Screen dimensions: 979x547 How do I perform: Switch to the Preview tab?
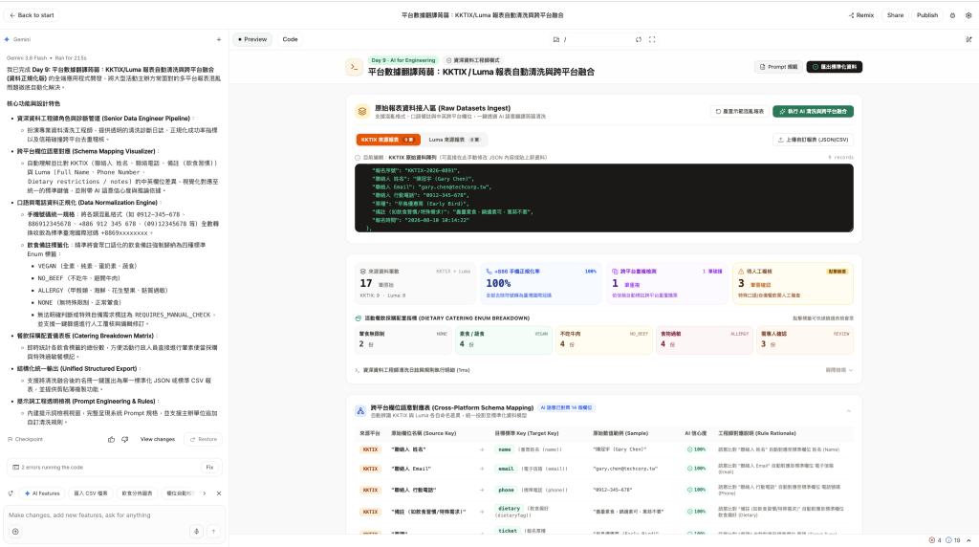(252, 39)
